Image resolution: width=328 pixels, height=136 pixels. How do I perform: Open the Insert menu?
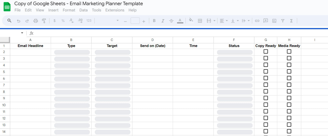point(53,10)
